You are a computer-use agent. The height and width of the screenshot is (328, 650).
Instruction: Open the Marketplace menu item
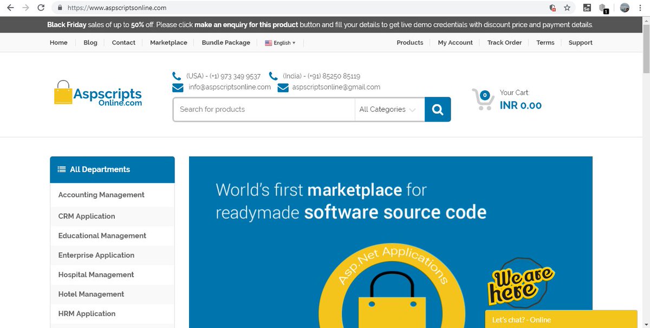point(168,43)
